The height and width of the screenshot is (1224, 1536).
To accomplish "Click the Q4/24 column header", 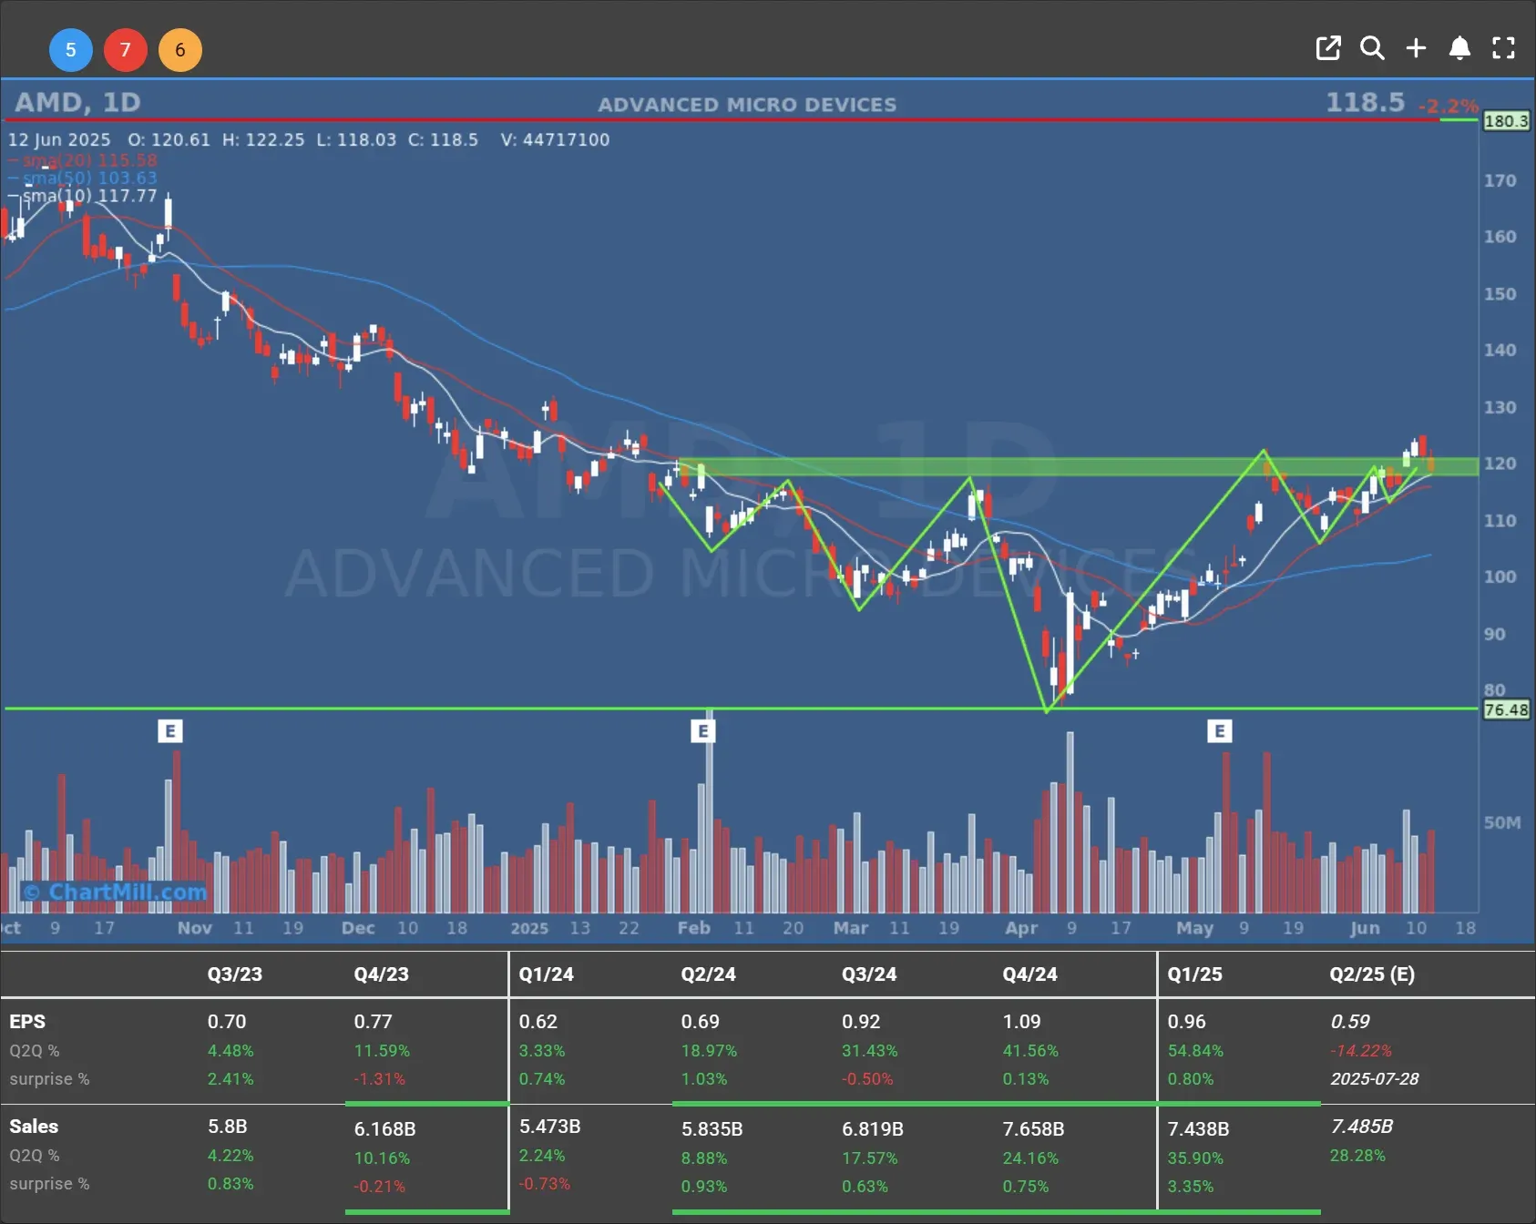I will tap(1029, 974).
